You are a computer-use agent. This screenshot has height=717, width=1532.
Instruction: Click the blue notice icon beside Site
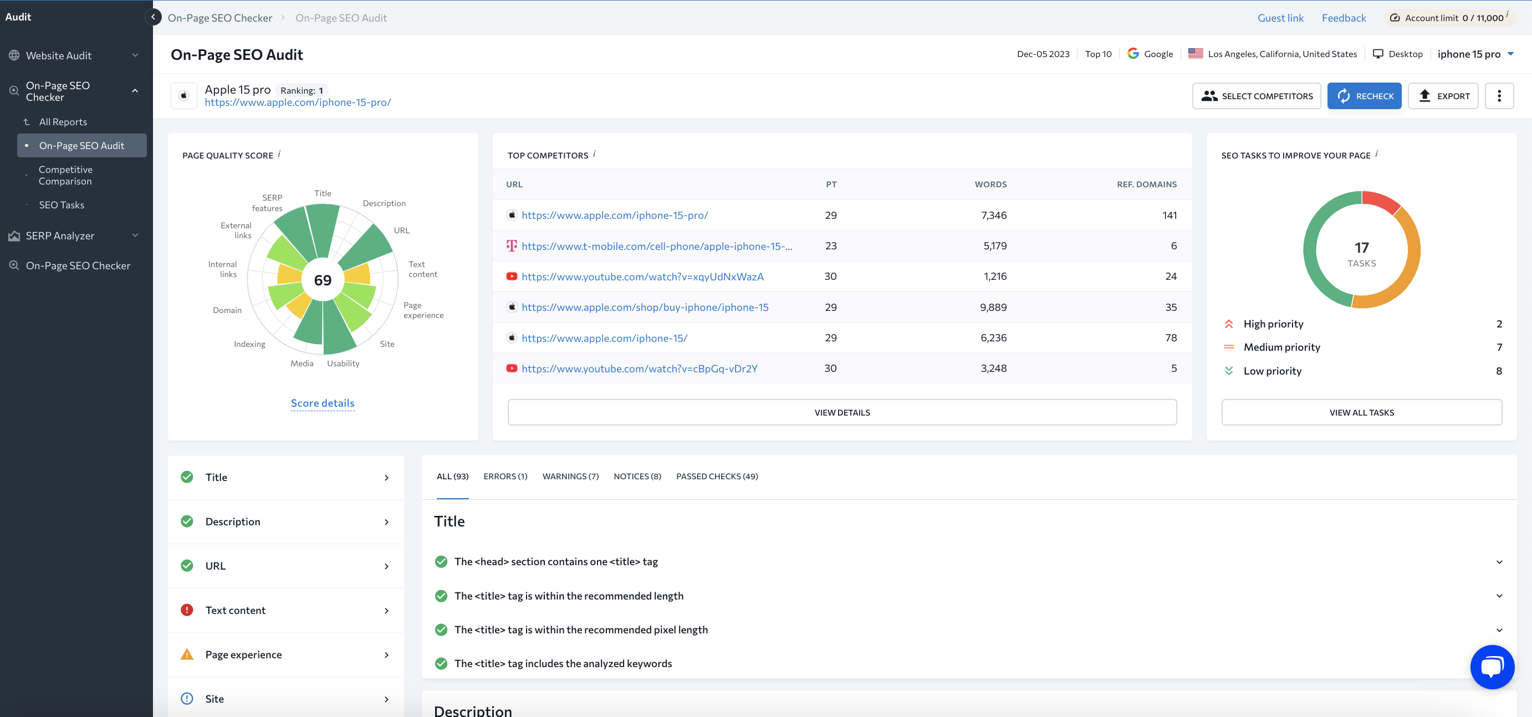click(187, 699)
